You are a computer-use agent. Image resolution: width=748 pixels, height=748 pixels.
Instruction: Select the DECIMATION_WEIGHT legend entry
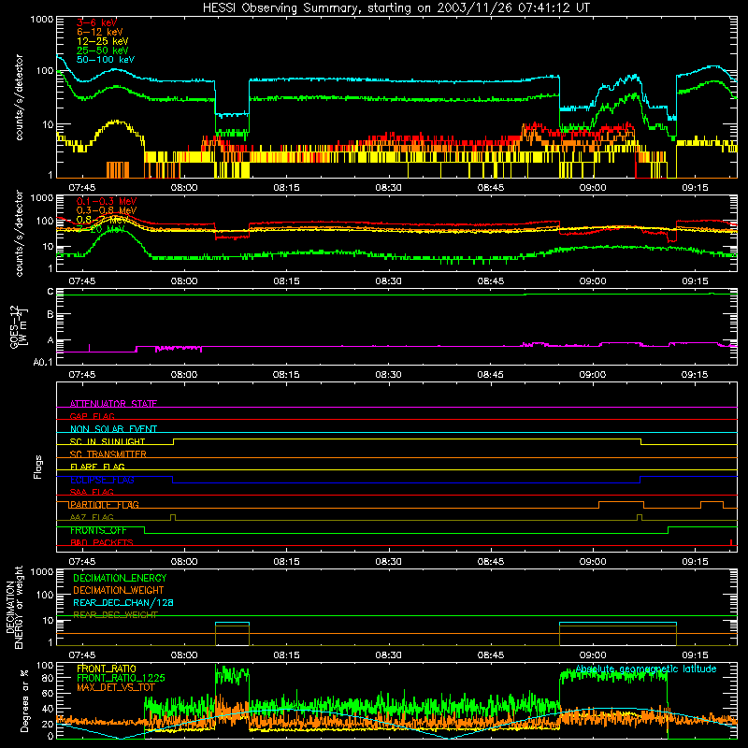(x=119, y=590)
